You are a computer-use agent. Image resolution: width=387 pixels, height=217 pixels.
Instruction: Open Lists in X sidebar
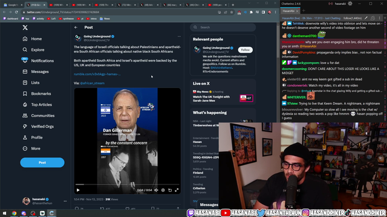click(x=31, y=83)
